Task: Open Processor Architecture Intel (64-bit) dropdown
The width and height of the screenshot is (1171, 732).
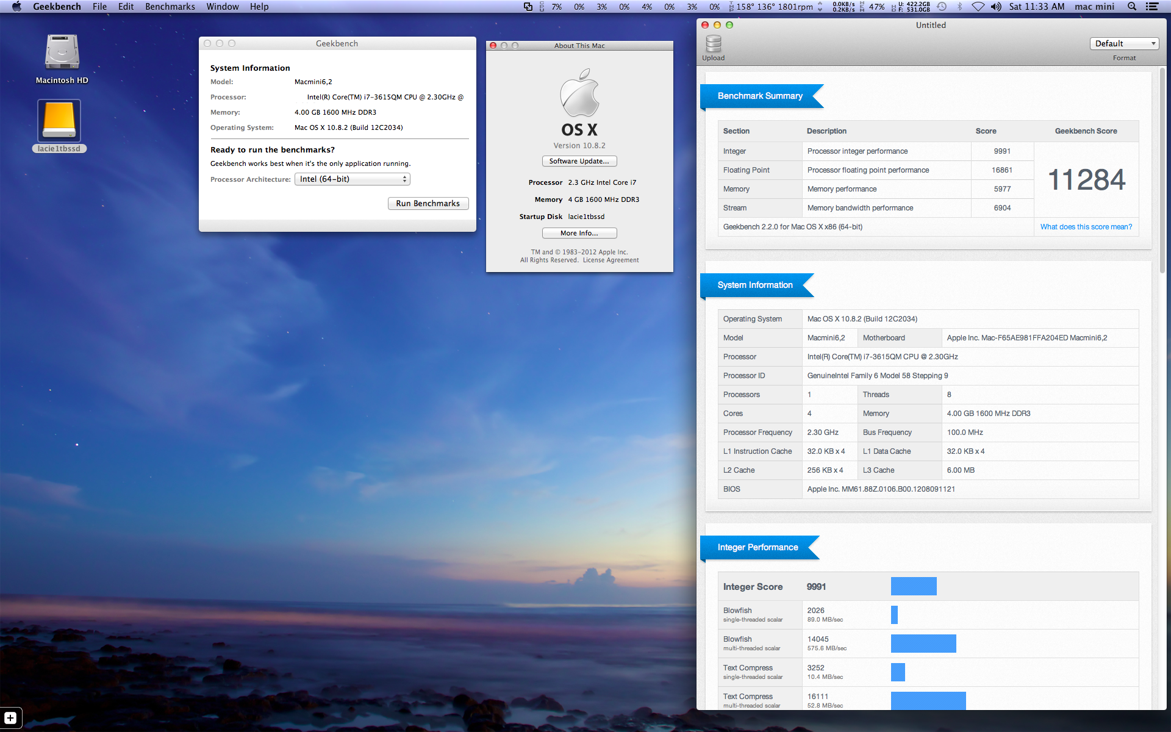Action: pos(352,179)
